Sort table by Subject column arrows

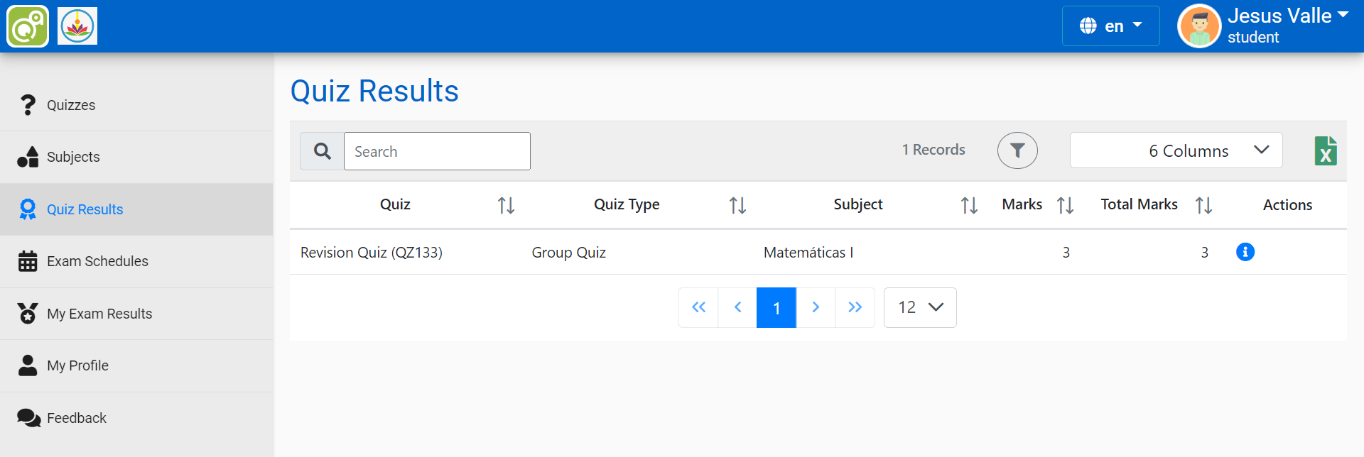point(969,205)
